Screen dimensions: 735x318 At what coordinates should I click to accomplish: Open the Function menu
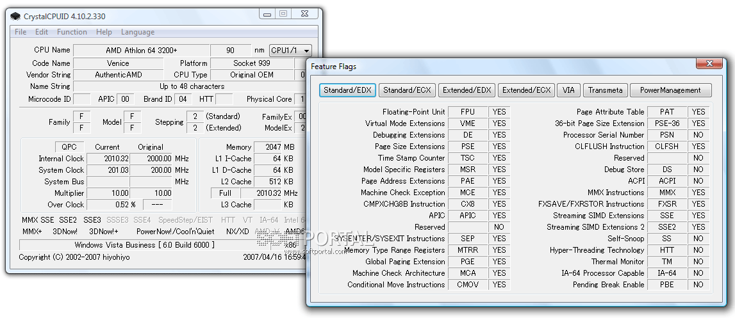[72, 32]
